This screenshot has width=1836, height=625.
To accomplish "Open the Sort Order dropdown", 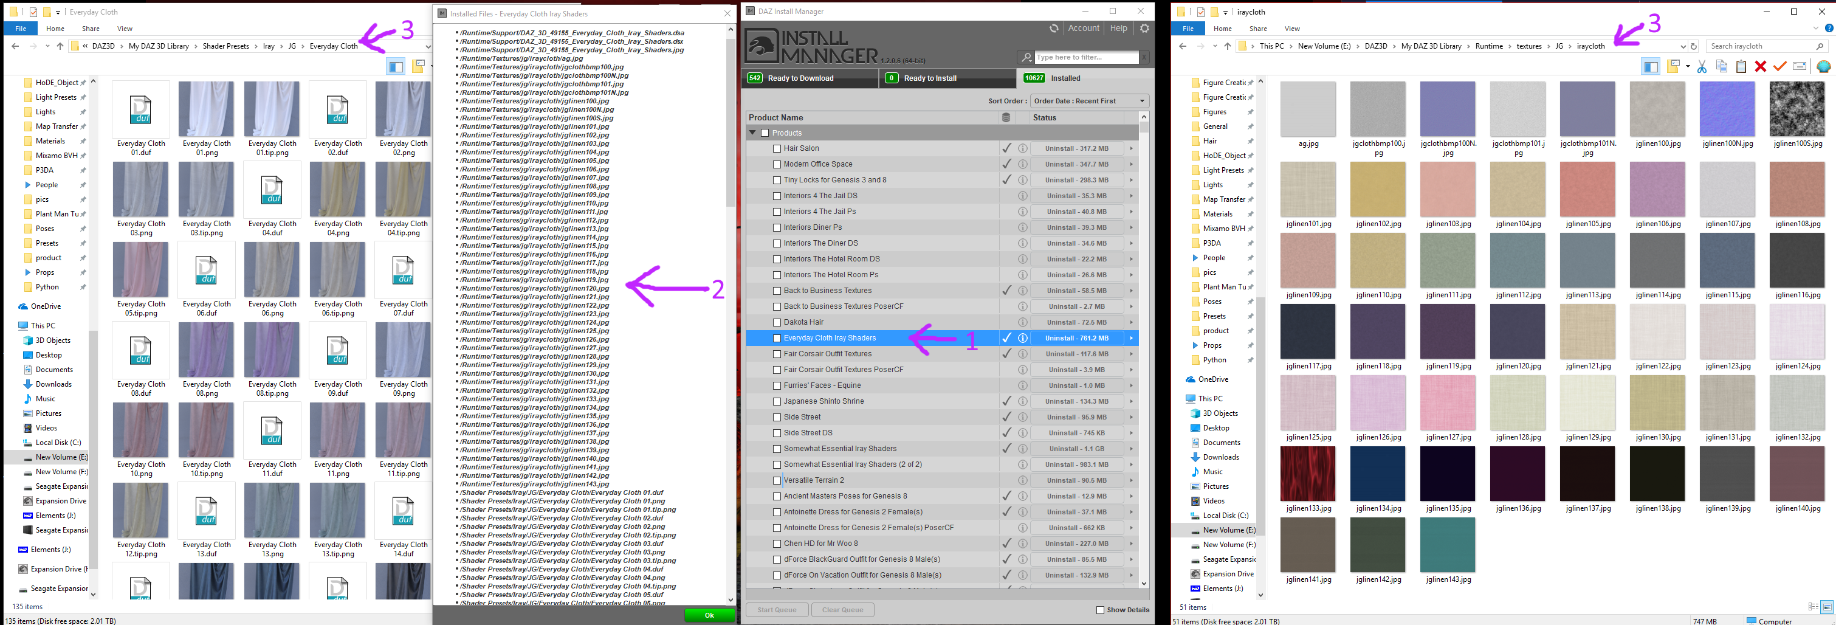I will [1089, 101].
